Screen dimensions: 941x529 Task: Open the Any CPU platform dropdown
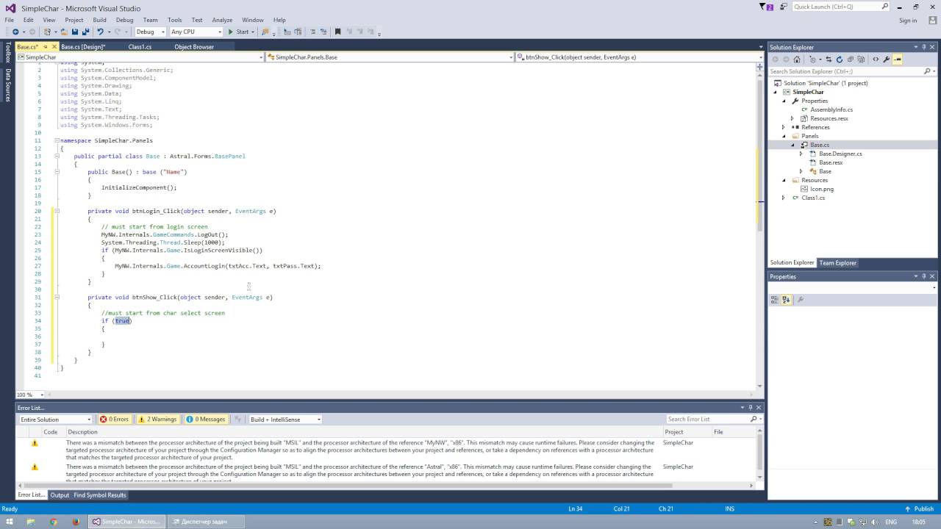click(x=196, y=32)
